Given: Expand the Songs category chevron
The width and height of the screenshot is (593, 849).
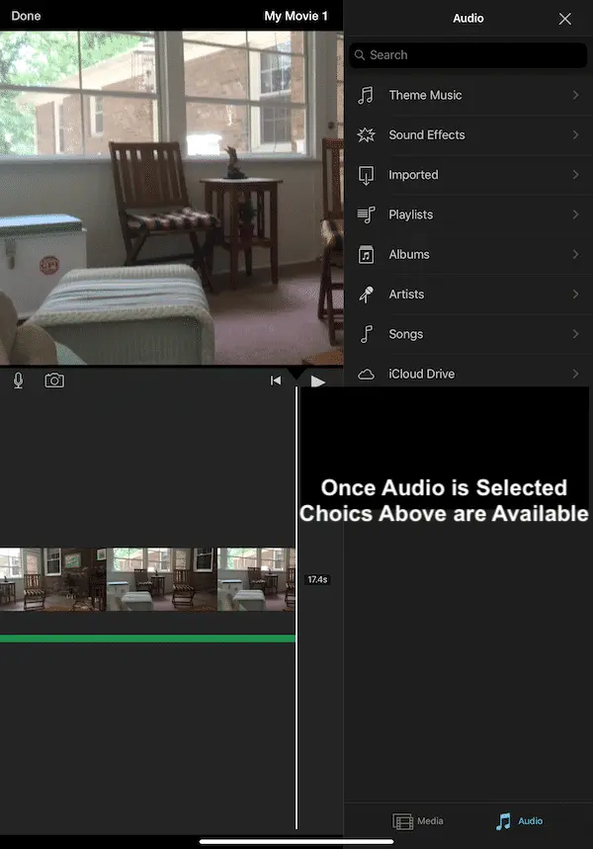Looking at the screenshot, I should 575,334.
